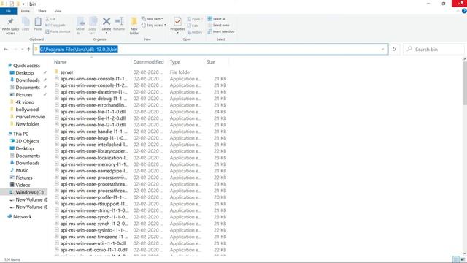Open Downloads under Quick access
Viewport: 467px width, 263px height.
tap(28, 80)
